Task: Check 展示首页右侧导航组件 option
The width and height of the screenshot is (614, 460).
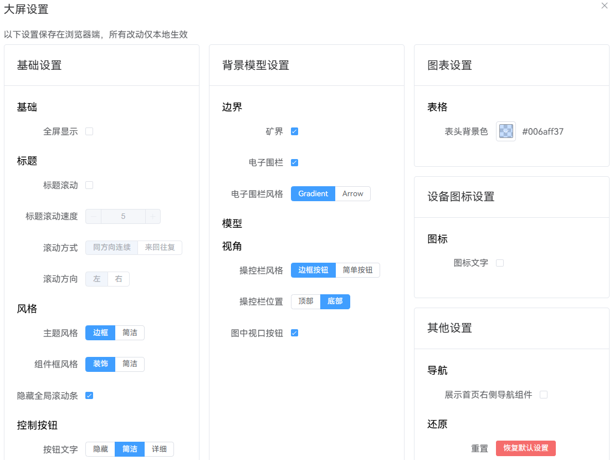Action: (544, 395)
